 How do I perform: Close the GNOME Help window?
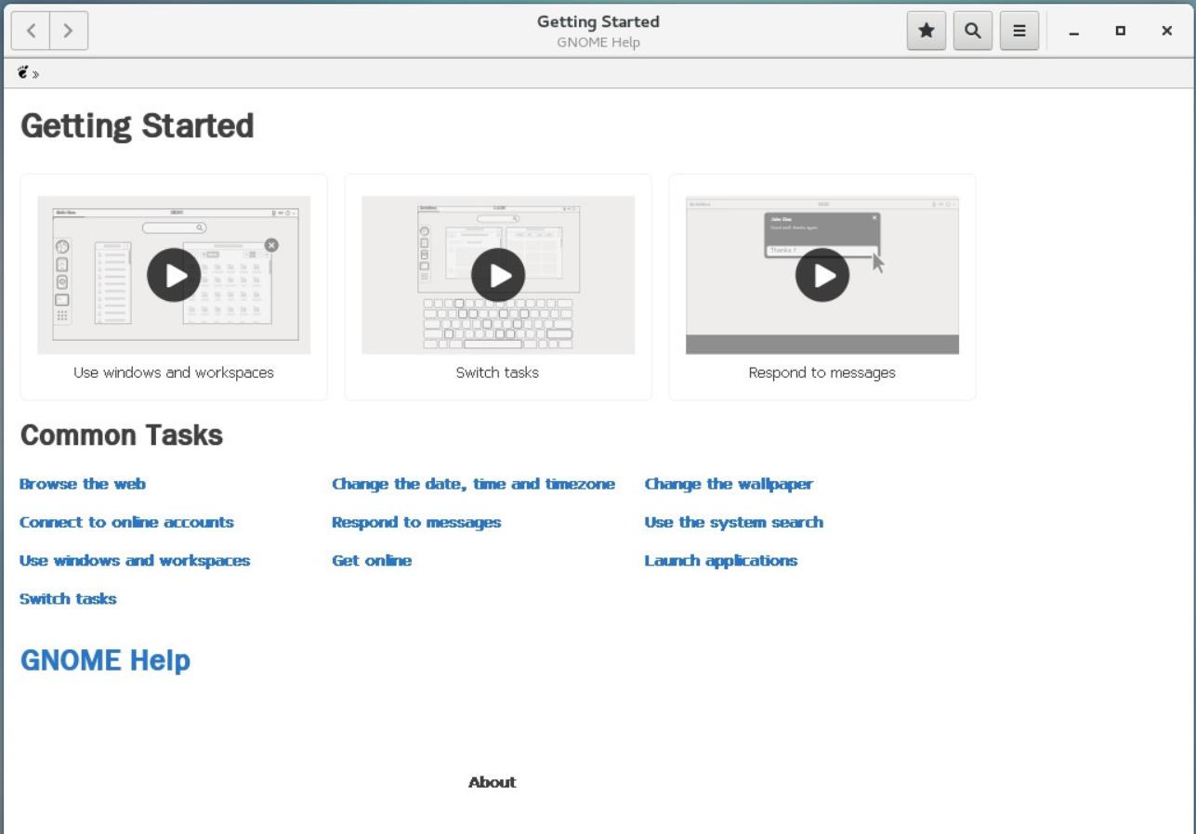pyautogui.click(x=1167, y=31)
